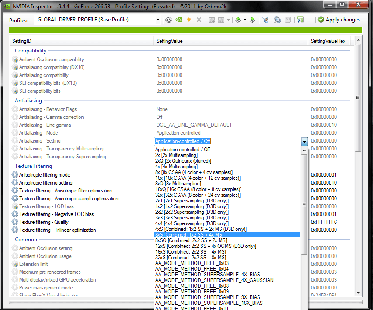Click the settings list scroll-down arrow

click(x=358, y=293)
